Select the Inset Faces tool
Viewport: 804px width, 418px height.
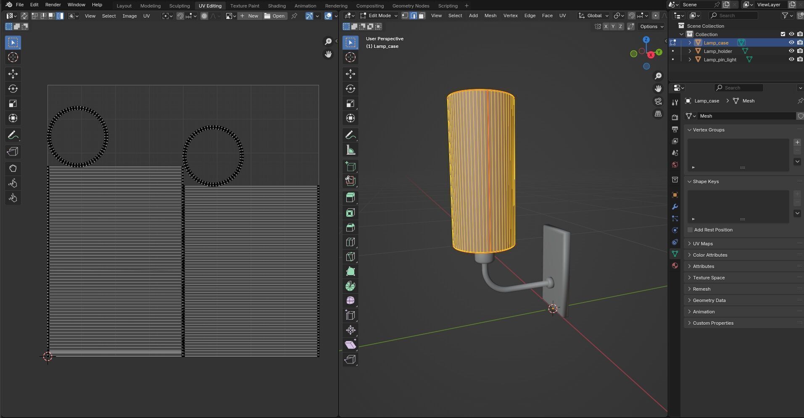(x=350, y=213)
